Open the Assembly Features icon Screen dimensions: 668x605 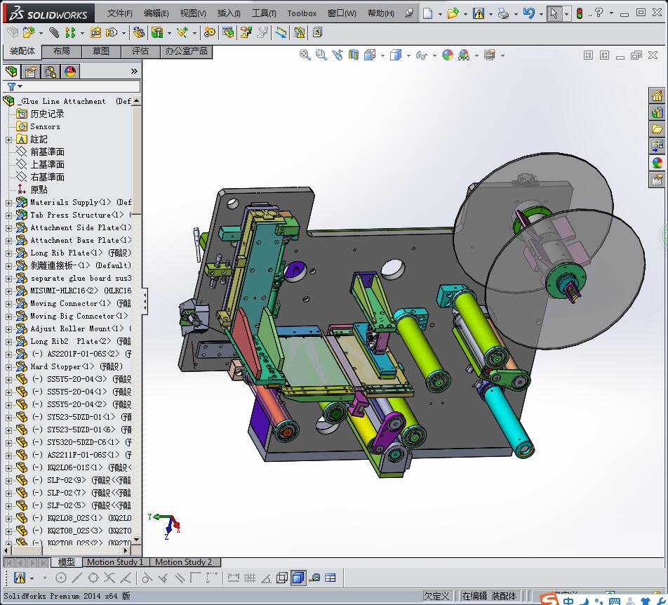pos(158,32)
